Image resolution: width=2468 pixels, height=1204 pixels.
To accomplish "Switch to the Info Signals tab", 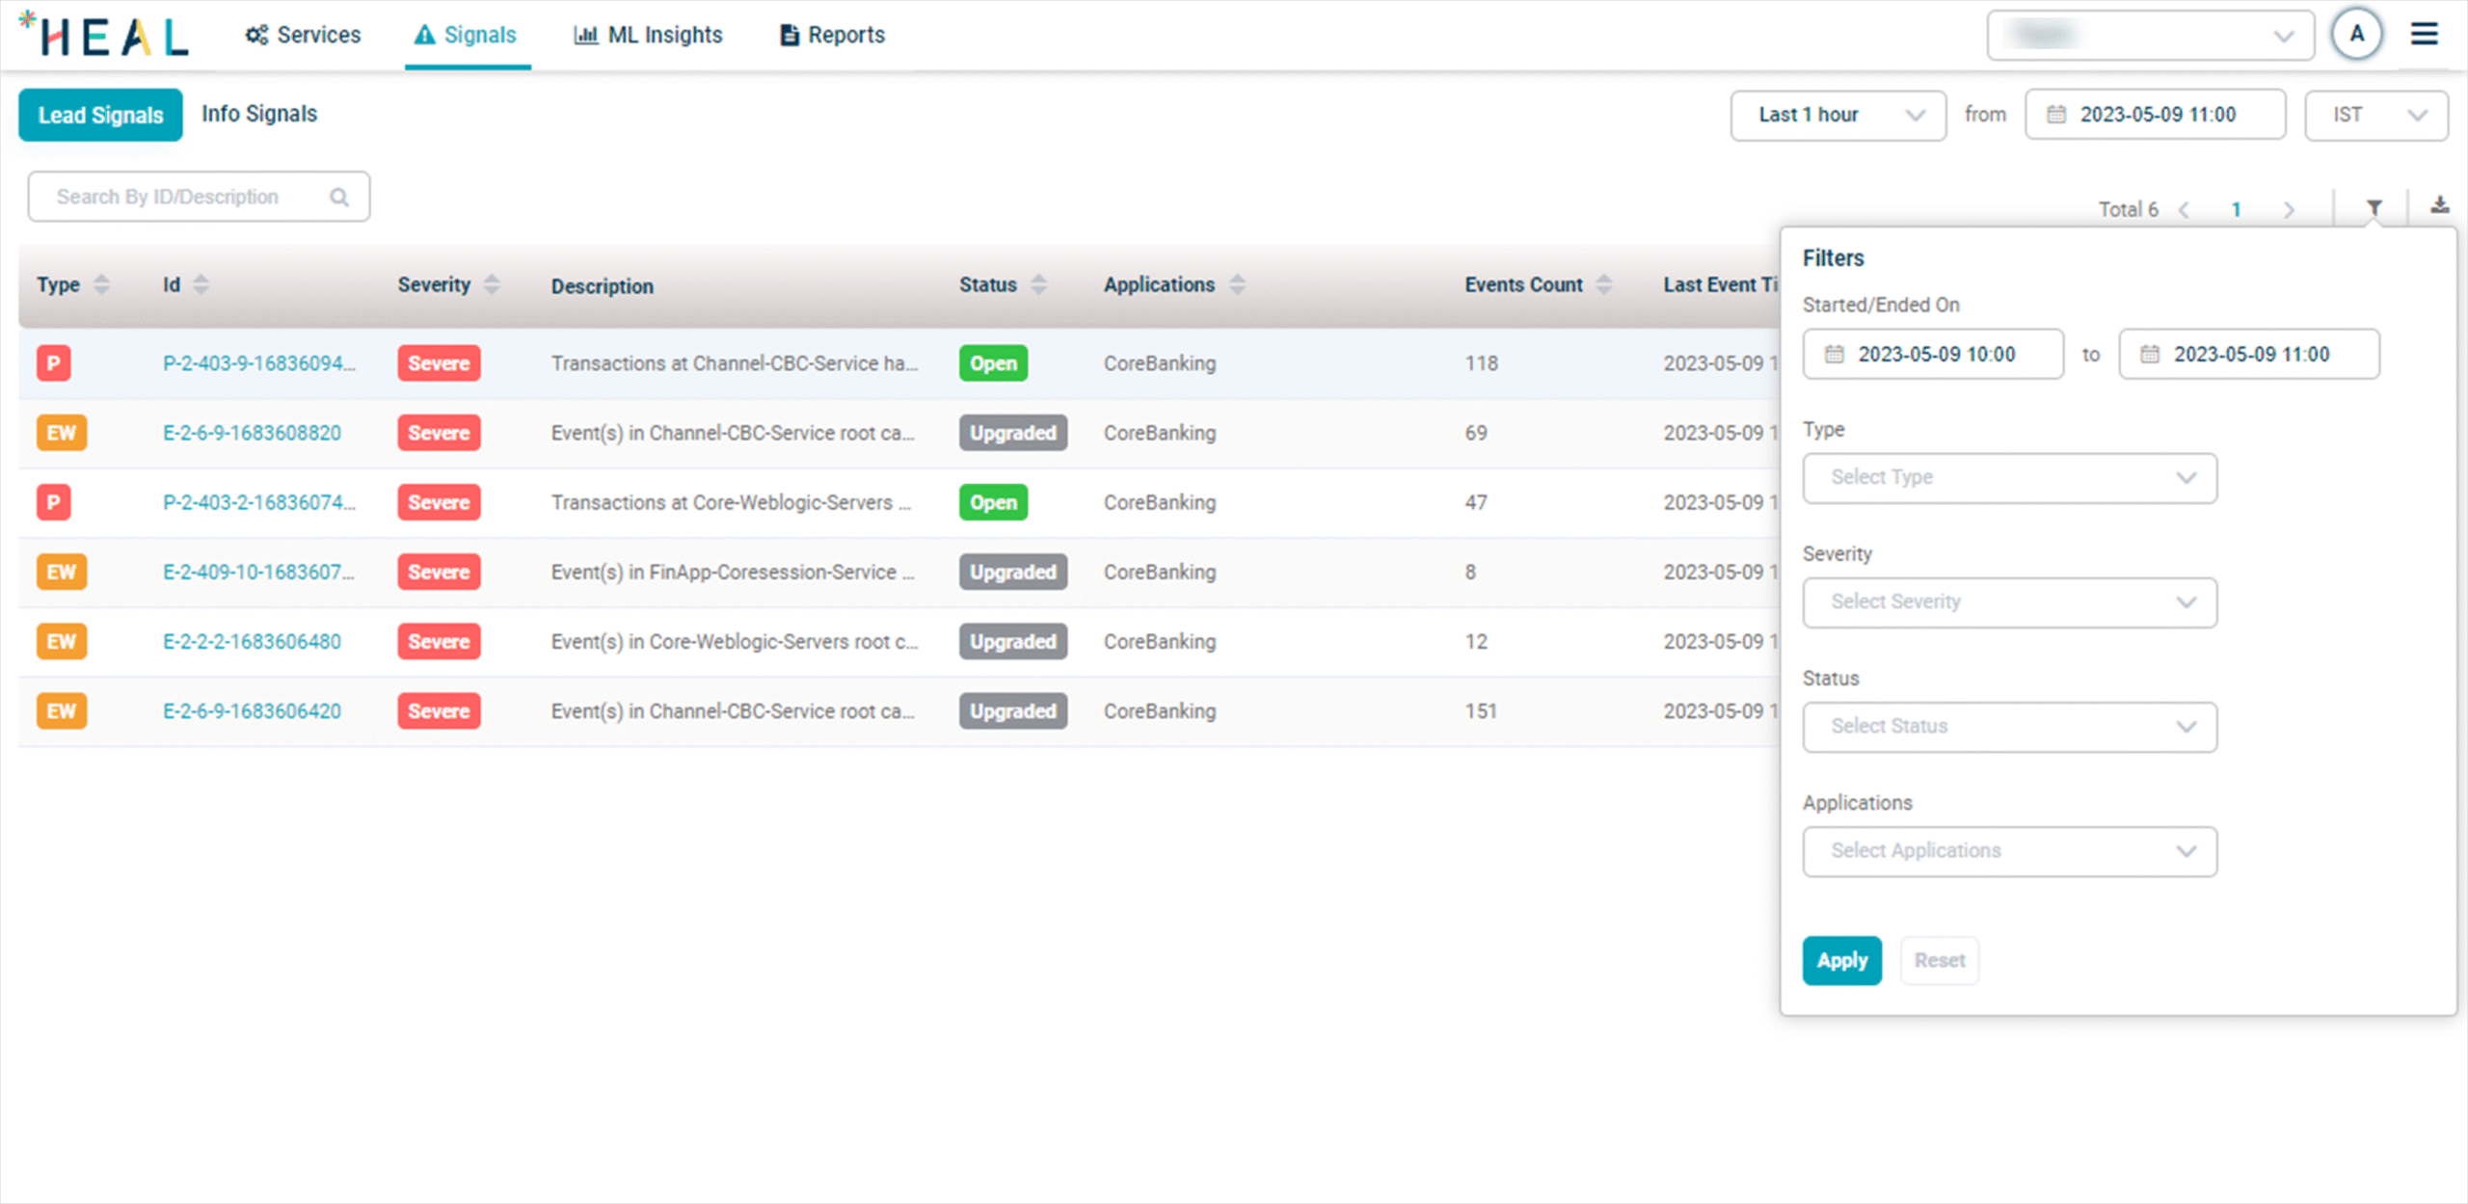I will 258,114.
